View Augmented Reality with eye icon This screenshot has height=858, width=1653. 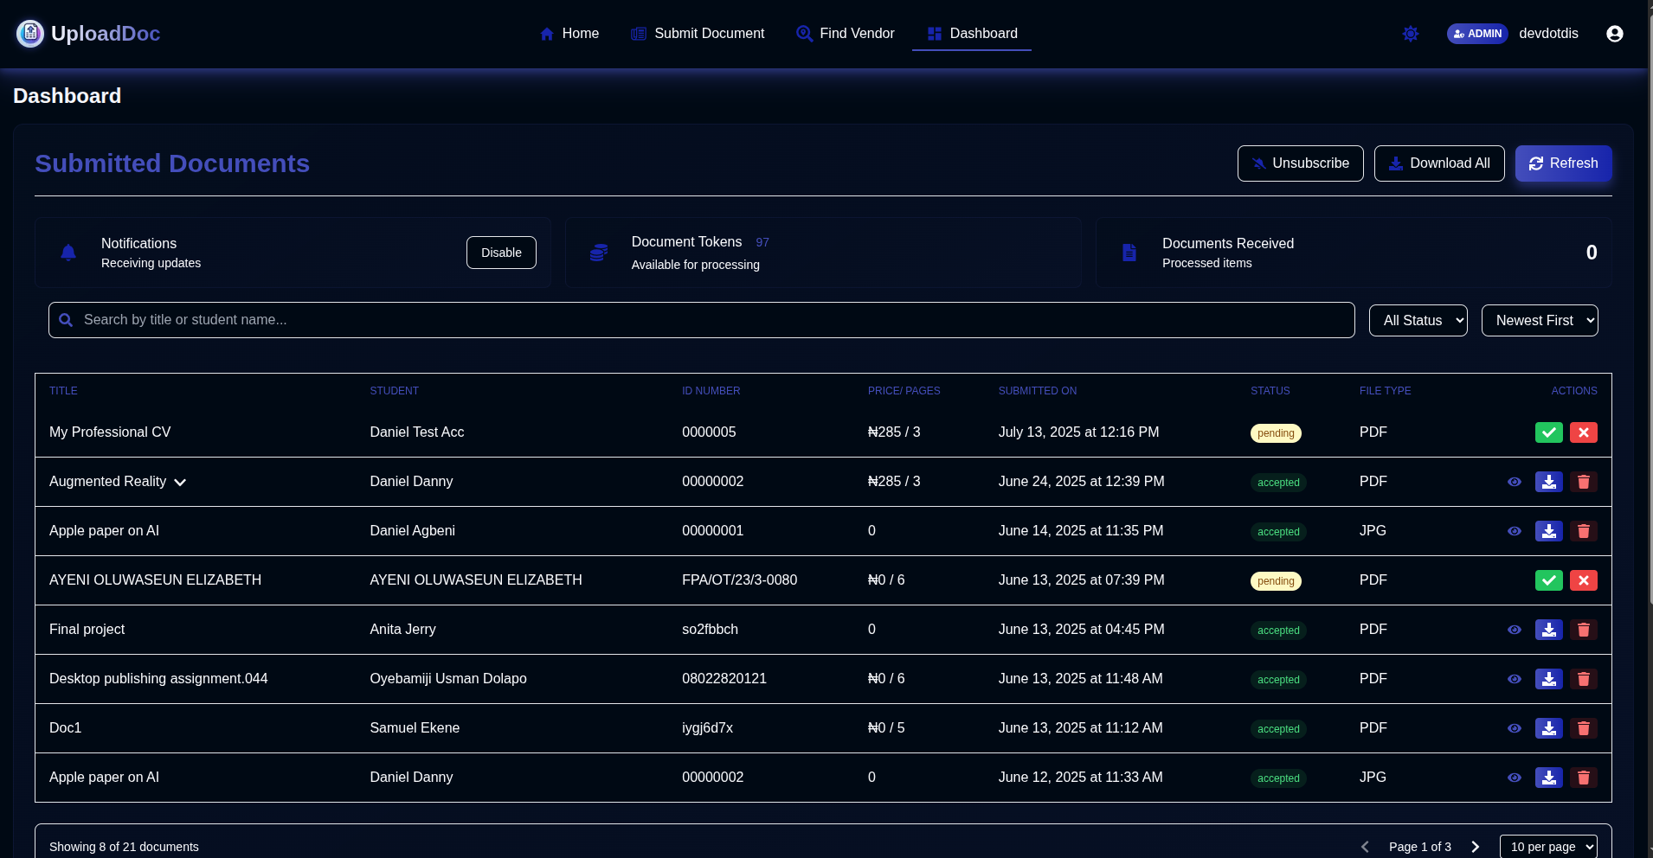1515,482
